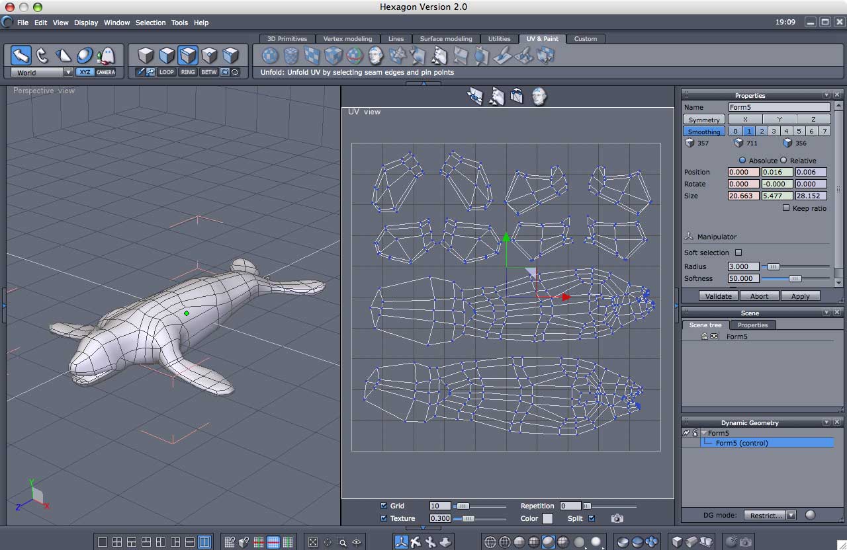Click the round DG mode ball button
This screenshot has width=847, height=550.
810,515
